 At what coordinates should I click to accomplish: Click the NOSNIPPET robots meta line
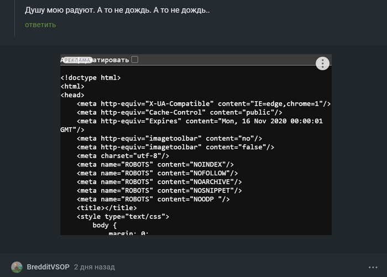[x=159, y=190]
